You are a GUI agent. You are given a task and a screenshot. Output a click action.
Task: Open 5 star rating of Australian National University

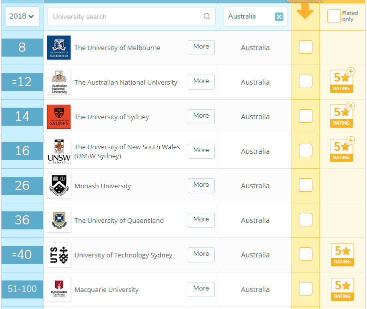342,81
